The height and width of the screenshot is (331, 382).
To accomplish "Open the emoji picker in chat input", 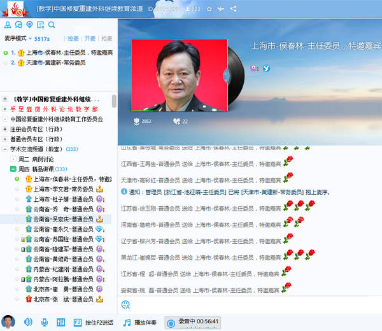I will coord(125,304).
